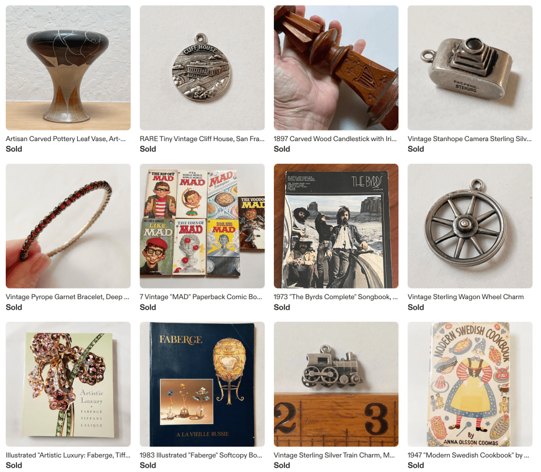541x472 pixels.
Task: Open the blue Faberge softcopy book photo
Action: [202, 384]
